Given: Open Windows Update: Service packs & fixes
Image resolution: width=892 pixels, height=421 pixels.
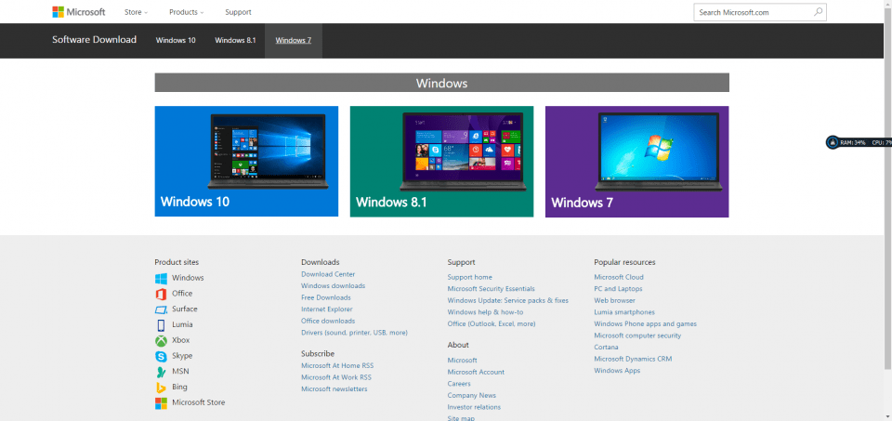Looking at the screenshot, I should pos(507,300).
